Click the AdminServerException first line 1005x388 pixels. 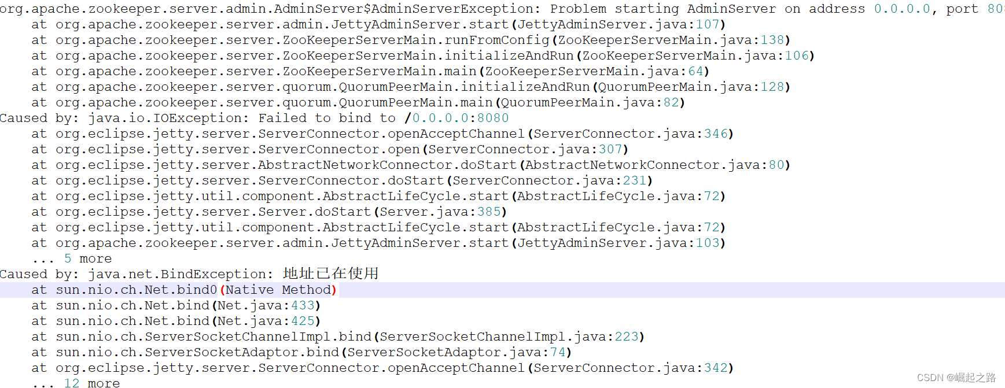tap(502, 9)
